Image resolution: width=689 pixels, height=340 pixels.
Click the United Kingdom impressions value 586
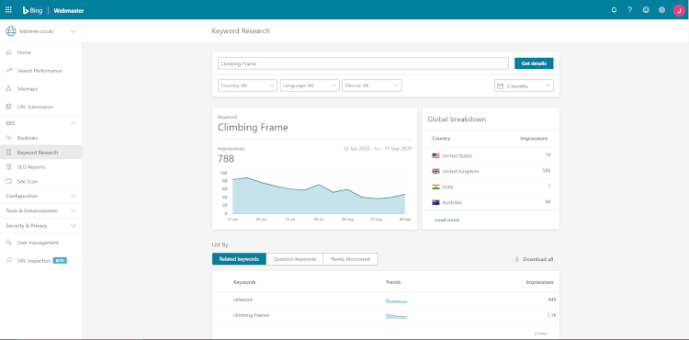coord(547,171)
